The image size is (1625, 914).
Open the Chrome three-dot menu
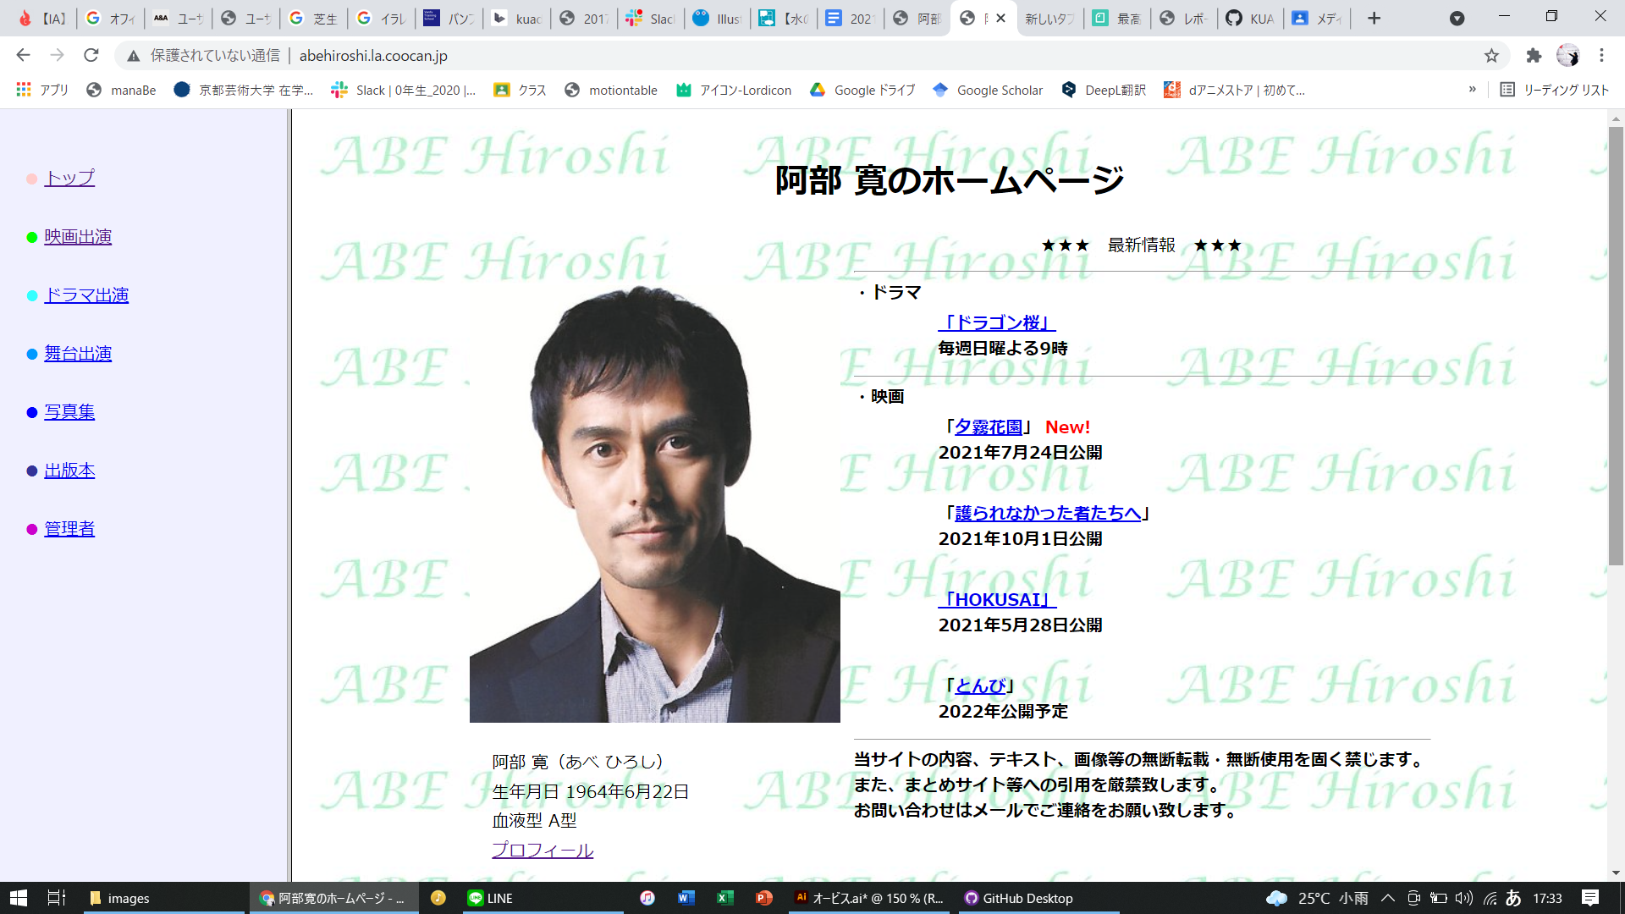pyautogui.click(x=1601, y=55)
